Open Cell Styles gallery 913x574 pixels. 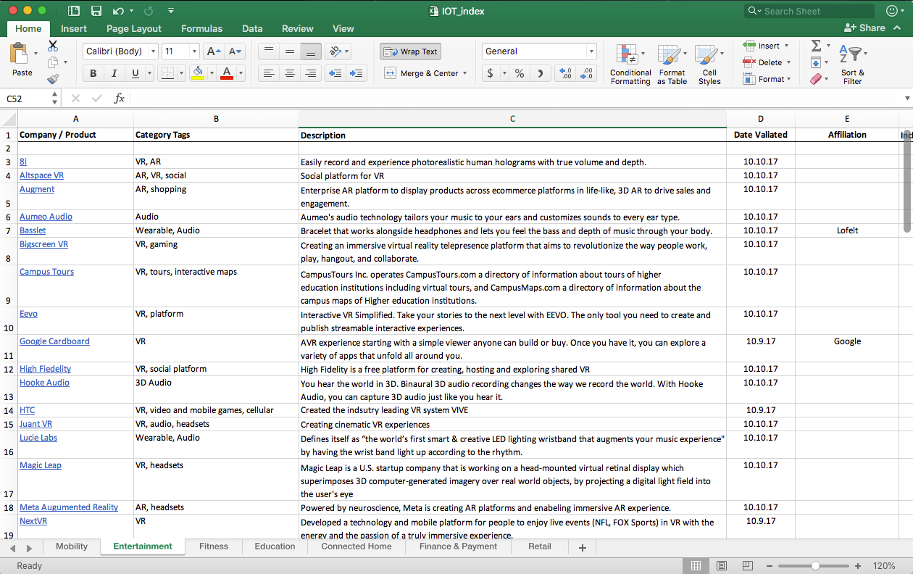click(x=709, y=65)
